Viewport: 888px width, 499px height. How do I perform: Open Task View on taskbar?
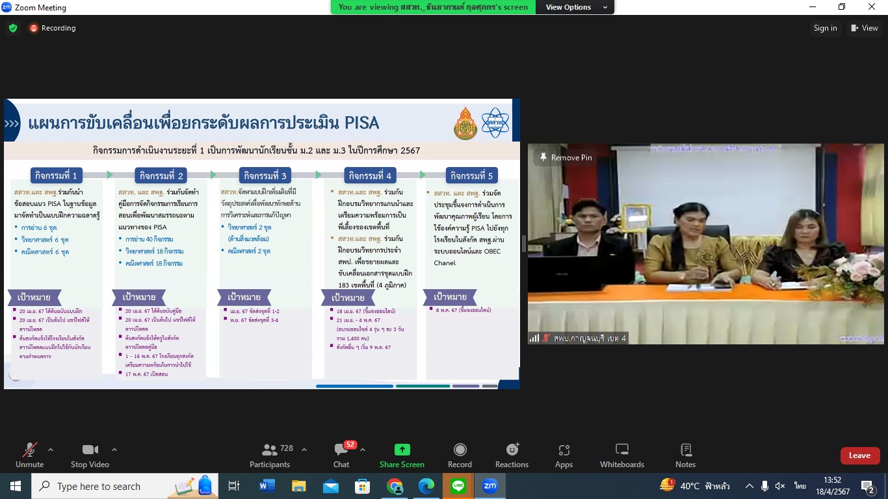234,486
